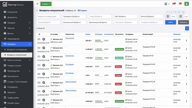Open row actions menu for return 328
The height and width of the screenshot is (108, 192).
187,84
